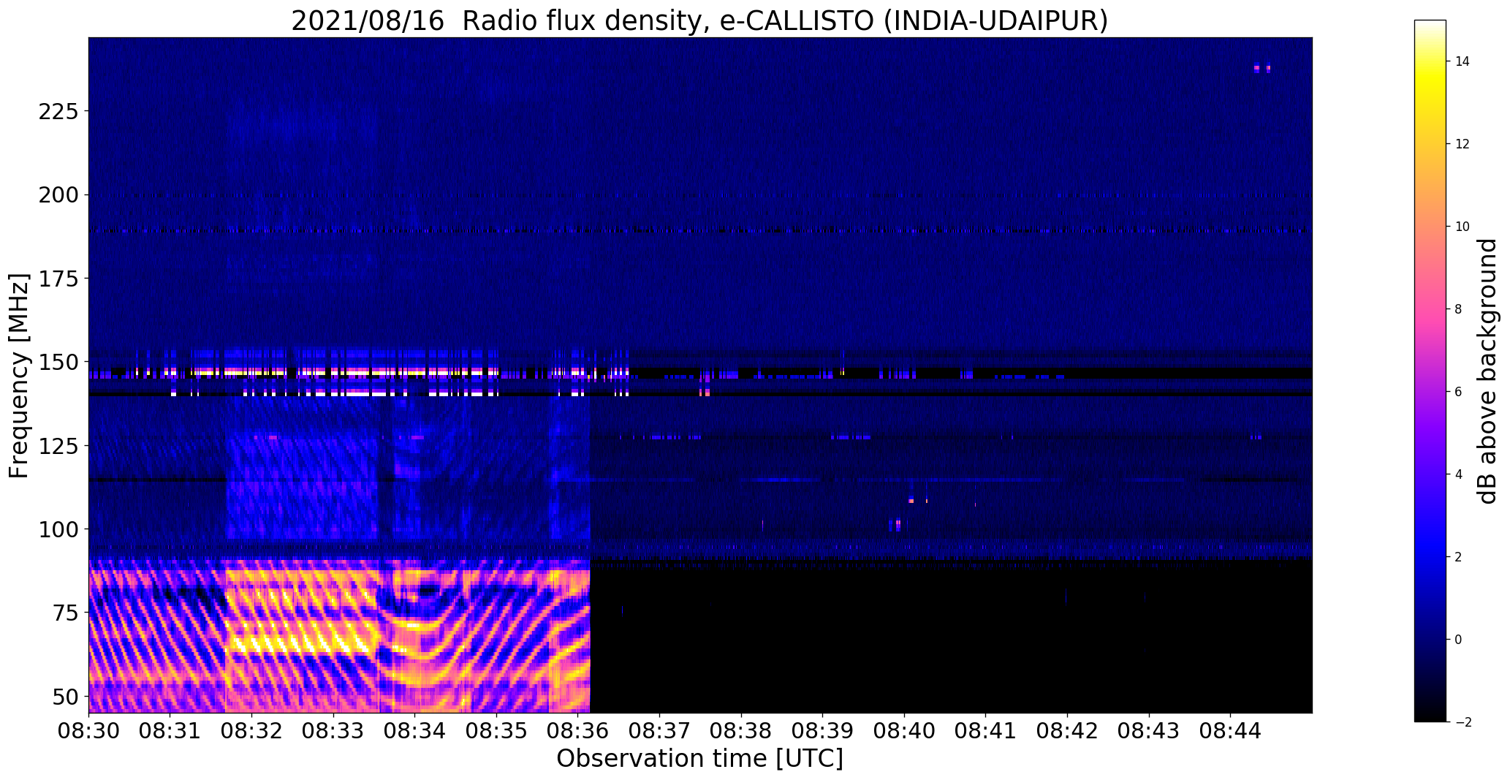Click the 08:41 time tick label

[x=986, y=731]
